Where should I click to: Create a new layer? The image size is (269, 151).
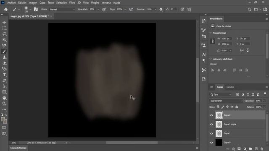256,149
